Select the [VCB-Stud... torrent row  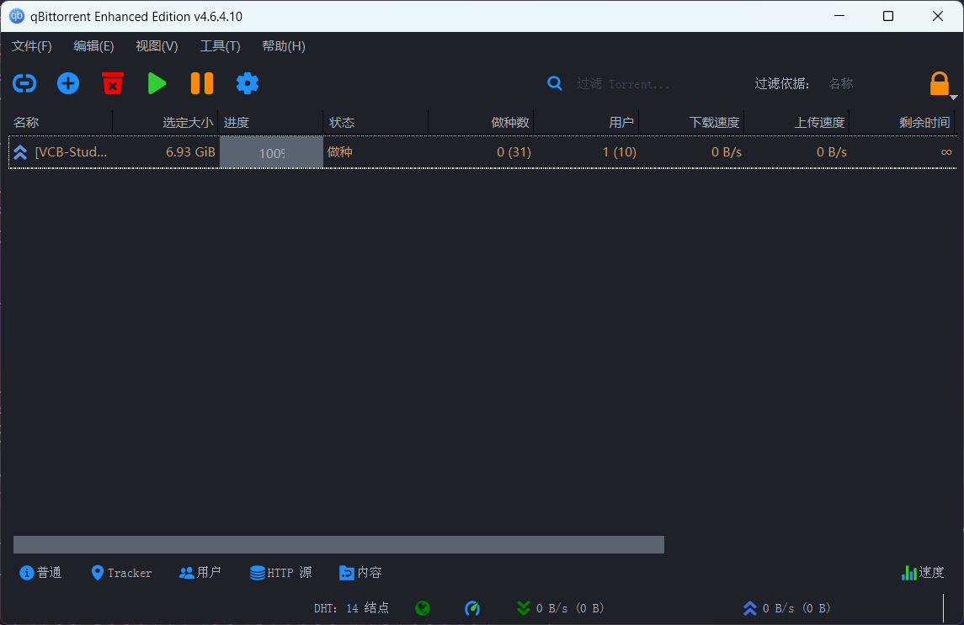(482, 151)
